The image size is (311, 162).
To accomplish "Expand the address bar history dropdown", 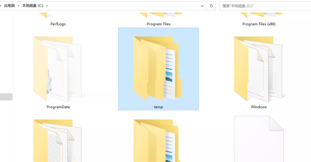I will (202, 6).
